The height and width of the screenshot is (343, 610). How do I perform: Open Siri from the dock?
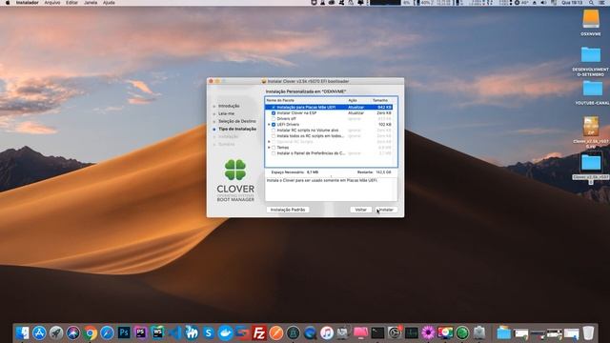pyautogui.click(x=73, y=333)
